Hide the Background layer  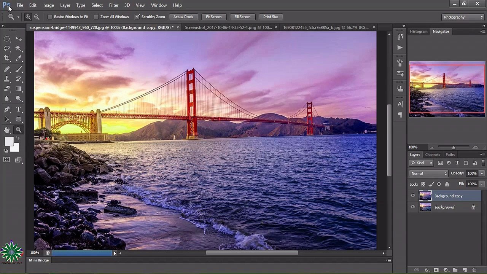(x=413, y=207)
